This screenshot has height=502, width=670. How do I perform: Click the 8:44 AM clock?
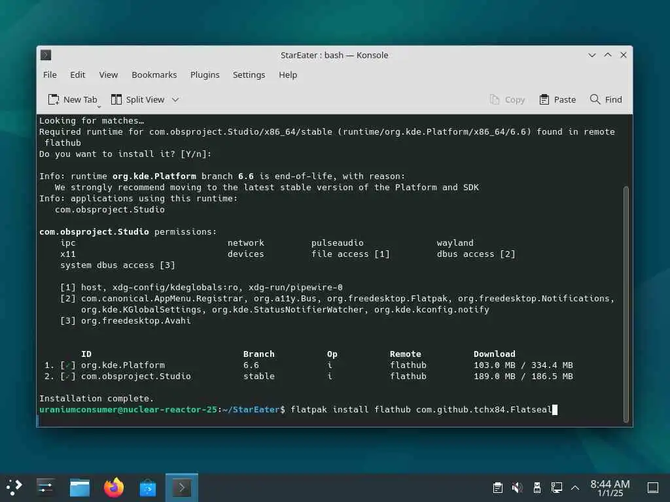coord(610,484)
